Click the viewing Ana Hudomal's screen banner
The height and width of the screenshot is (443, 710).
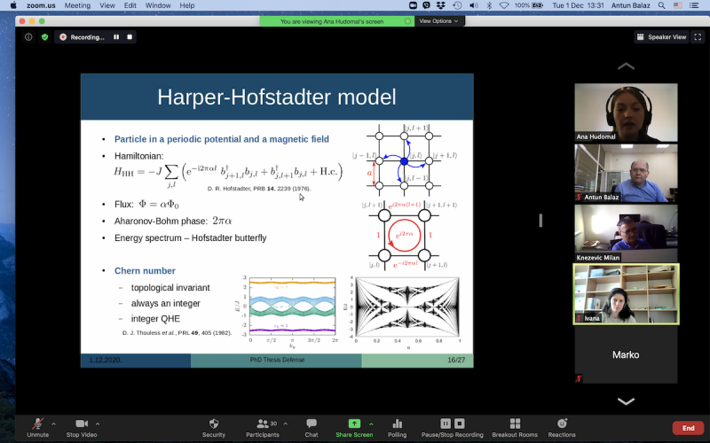(336, 21)
